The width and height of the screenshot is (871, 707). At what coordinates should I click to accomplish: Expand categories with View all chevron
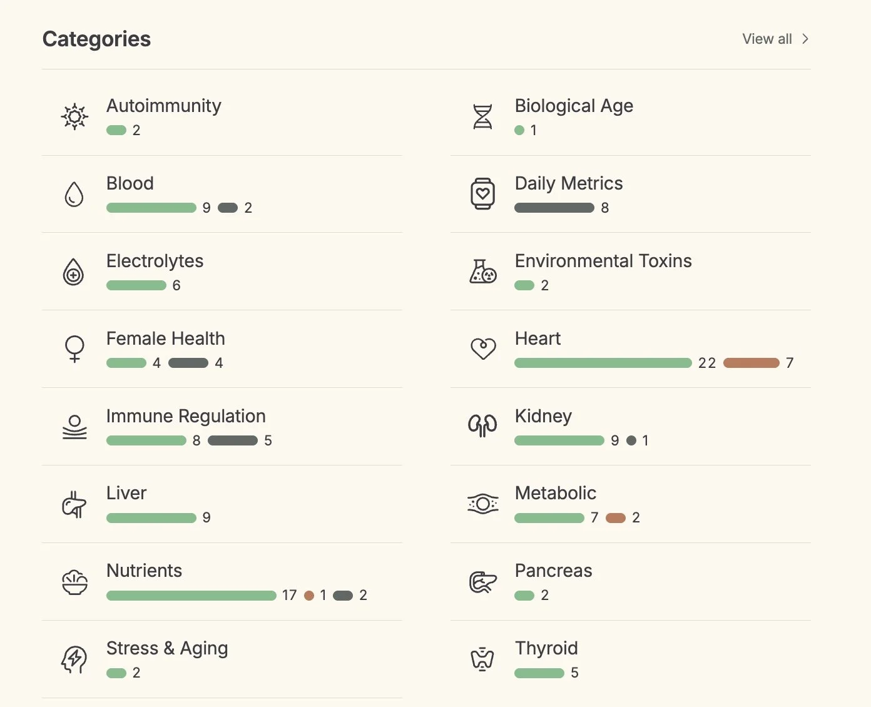(805, 39)
